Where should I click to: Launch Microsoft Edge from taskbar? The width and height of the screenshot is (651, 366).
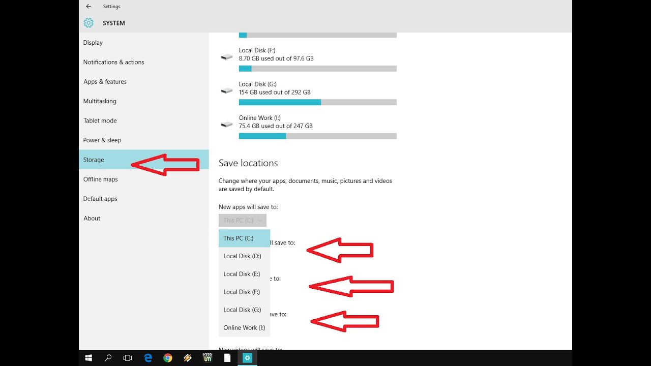(x=148, y=358)
